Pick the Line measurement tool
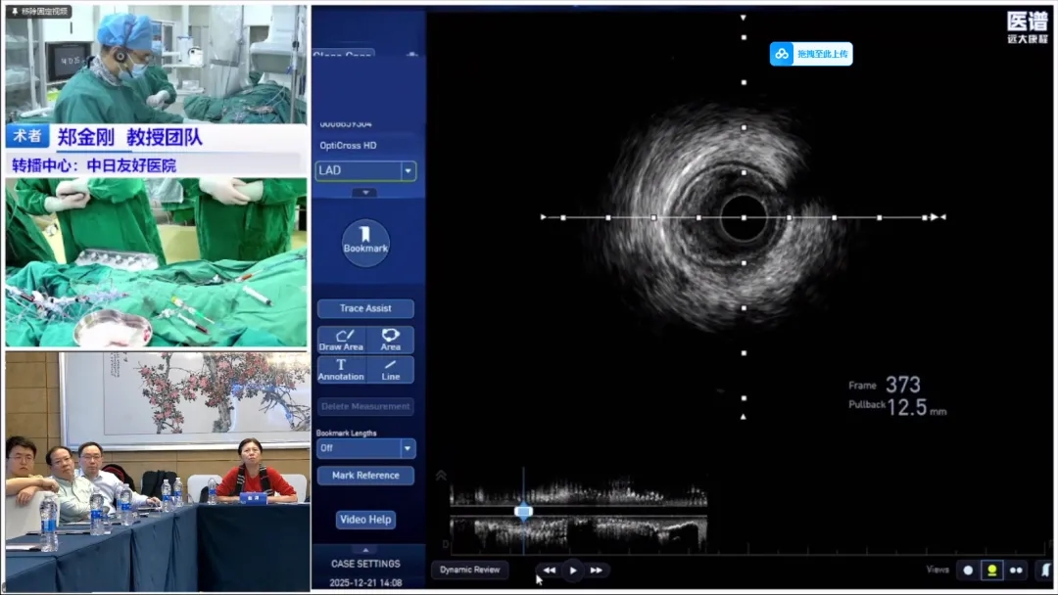 pos(390,369)
